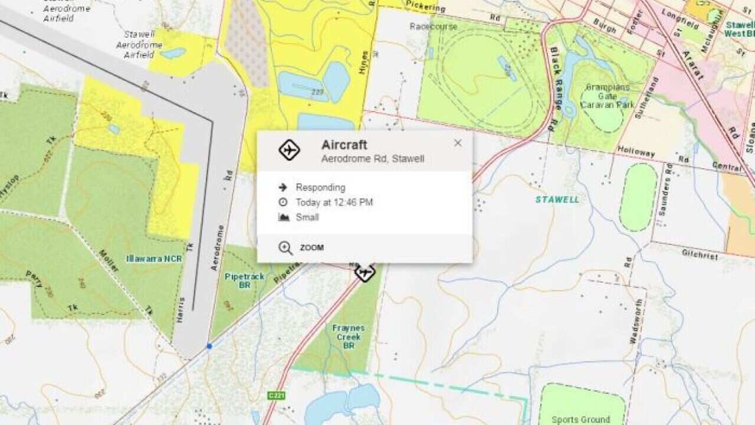Select the aircraft marker on map
The width and height of the screenshot is (755, 425).
coord(365,273)
